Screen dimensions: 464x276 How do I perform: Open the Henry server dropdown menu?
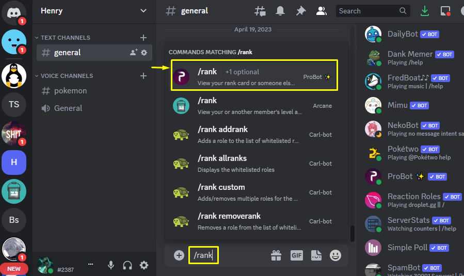[x=94, y=11]
